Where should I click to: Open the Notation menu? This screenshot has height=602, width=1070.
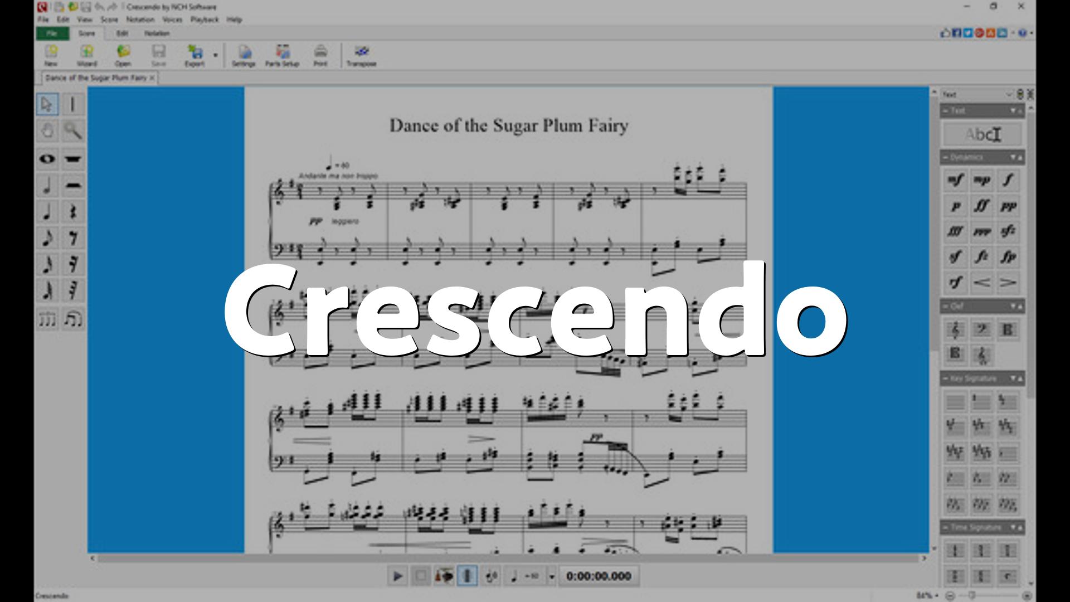point(140,20)
